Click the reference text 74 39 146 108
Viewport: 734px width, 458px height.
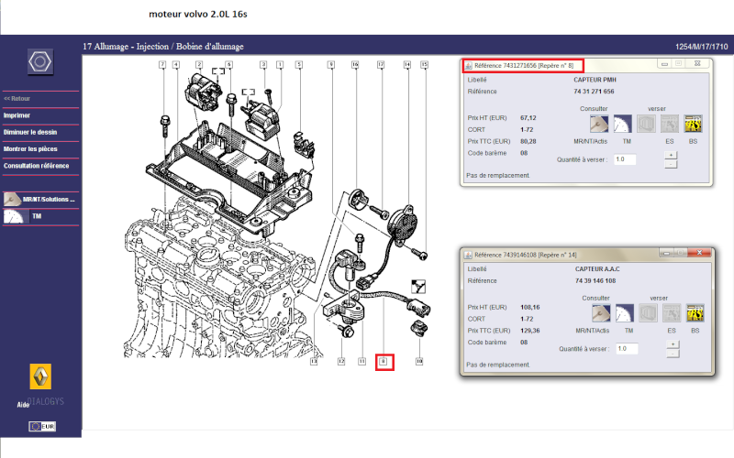tap(595, 281)
